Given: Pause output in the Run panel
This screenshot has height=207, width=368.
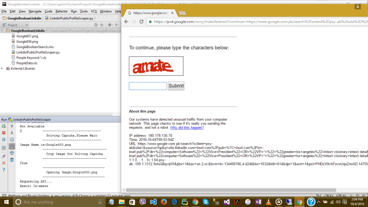Looking at the screenshot, I should (4, 140).
